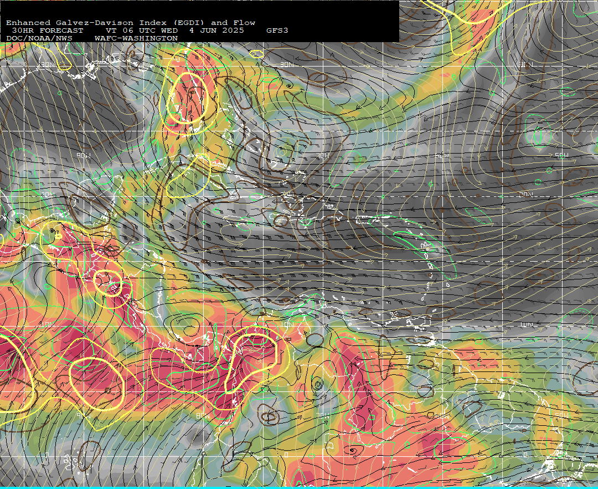
Task: Click the "80W" label near Panama
Action: 203,415
